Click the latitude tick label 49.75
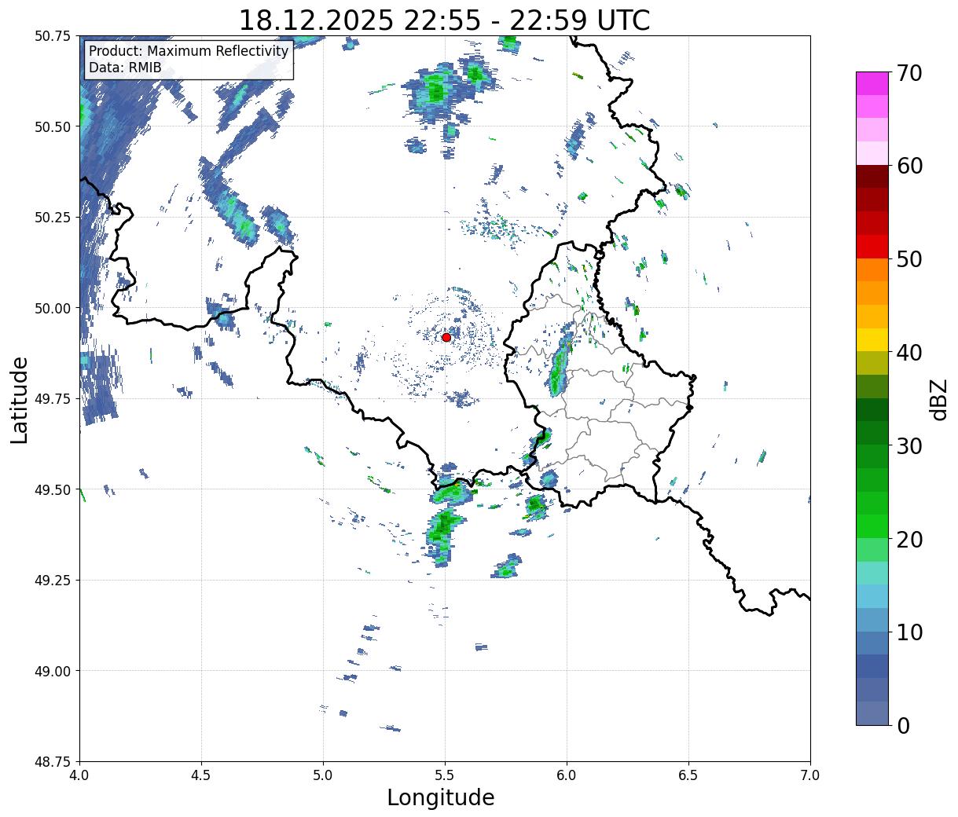Viewport: 958px width, 817px height. pos(53,399)
